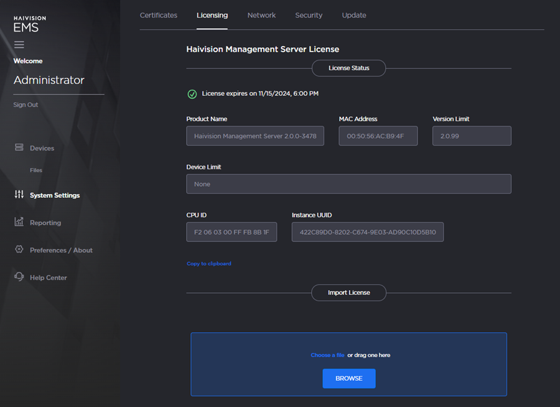Viewport: 560px width, 407px height.
Task: Open the Update tab
Action: pyautogui.click(x=354, y=15)
